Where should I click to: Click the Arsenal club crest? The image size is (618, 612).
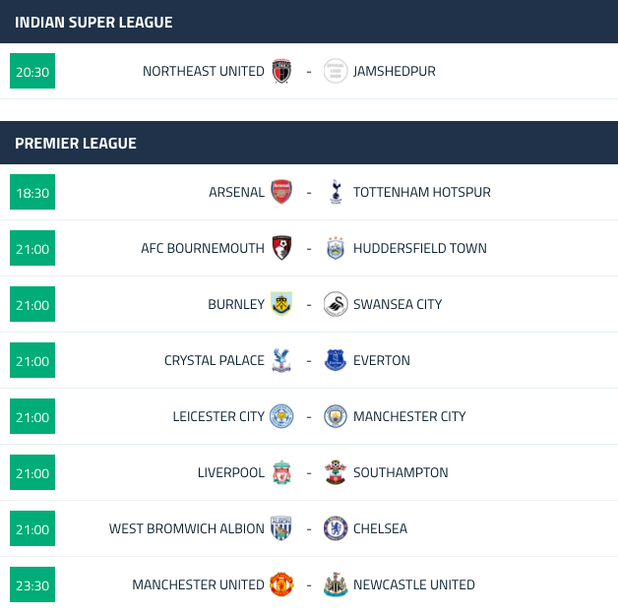tap(281, 192)
